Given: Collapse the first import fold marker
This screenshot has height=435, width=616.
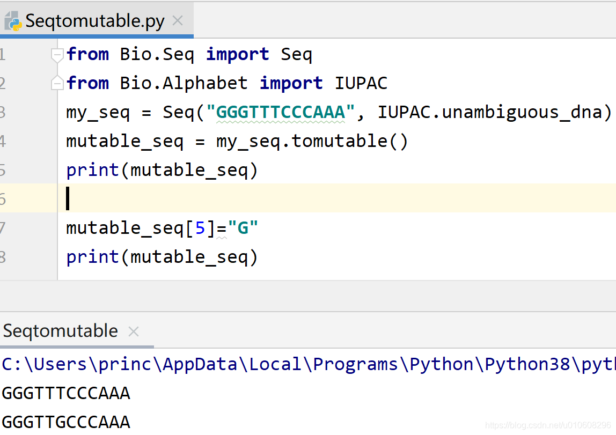Looking at the screenshot, I should [57, 54].
